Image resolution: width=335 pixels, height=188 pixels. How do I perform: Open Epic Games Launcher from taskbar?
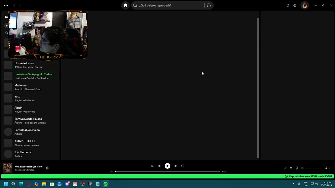90,184
